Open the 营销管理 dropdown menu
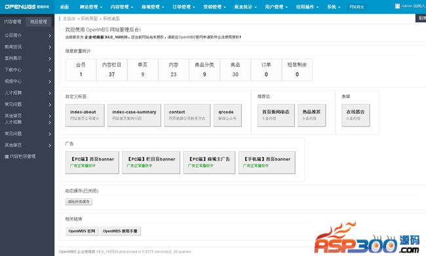The image size is (426, 256). 214,7
